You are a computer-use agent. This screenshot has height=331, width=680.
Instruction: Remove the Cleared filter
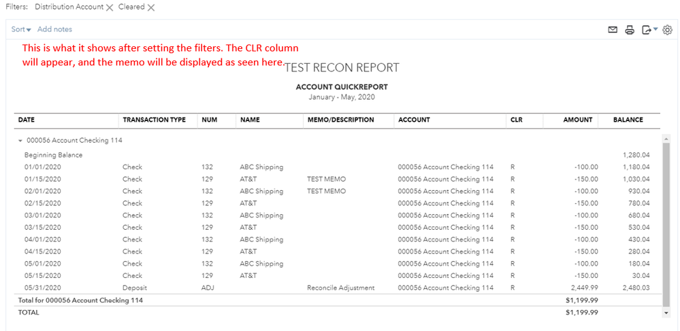coord(151,7)
